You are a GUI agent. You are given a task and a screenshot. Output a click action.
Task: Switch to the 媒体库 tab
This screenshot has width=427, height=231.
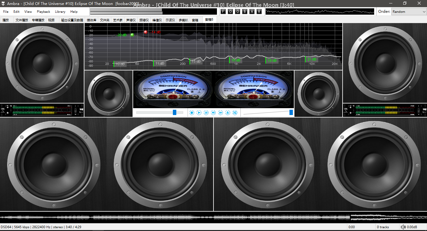[92, 20]
